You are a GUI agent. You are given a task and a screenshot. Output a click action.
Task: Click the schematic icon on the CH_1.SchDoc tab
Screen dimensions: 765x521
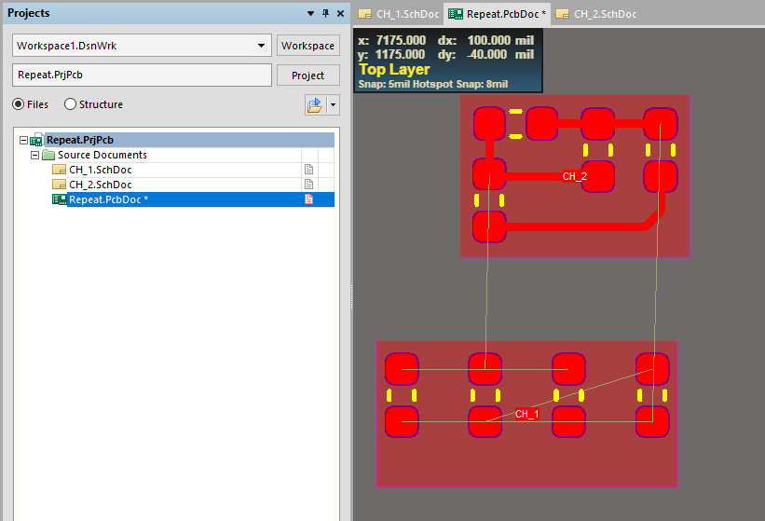pos(364,14)
